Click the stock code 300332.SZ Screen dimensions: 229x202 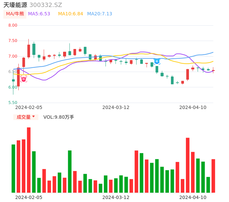(46, 5)
